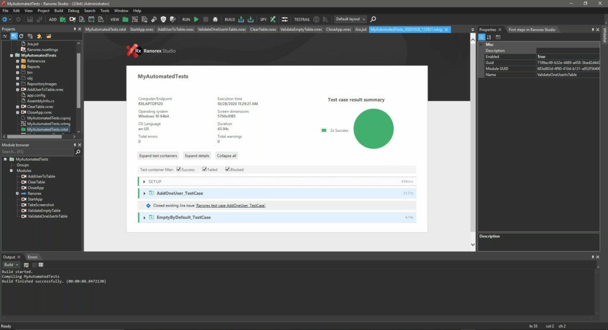Screen dimensions: 608x330
Task: Click the refresh icon in Projects panel toolbar
Action: click(x=21, y=36)
